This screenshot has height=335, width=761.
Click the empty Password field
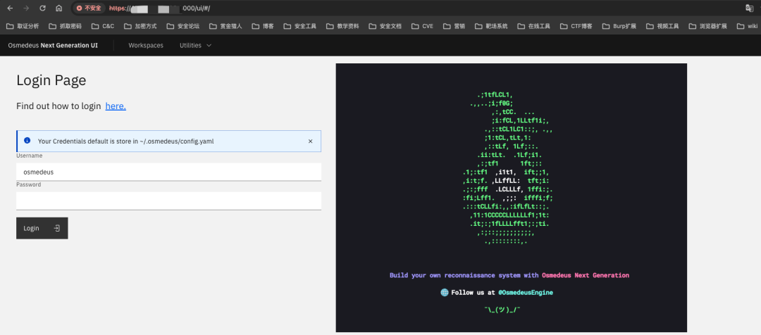click(169, 201)
